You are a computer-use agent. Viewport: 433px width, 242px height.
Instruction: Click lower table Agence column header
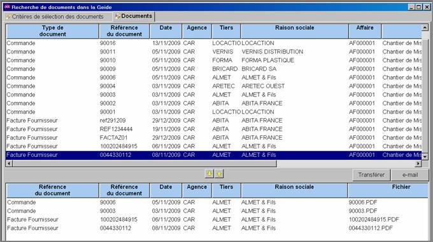point(197,190)
